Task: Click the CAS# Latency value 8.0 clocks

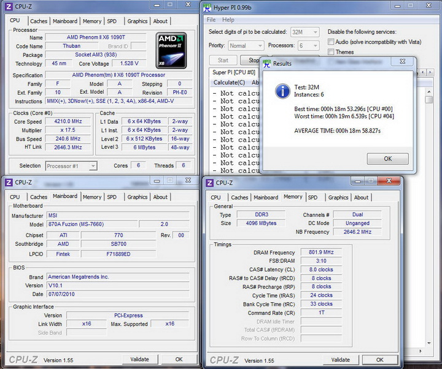Action: click(x=321, y=269)
